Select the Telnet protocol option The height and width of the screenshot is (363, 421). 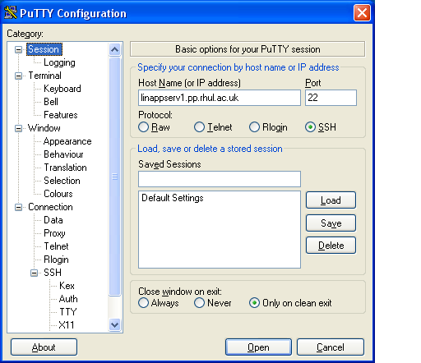tap(199, 127)
